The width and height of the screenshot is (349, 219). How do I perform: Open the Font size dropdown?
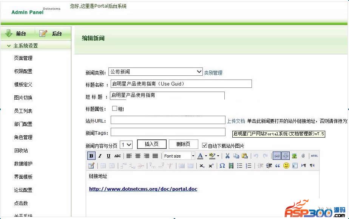[x=179, y=156]
